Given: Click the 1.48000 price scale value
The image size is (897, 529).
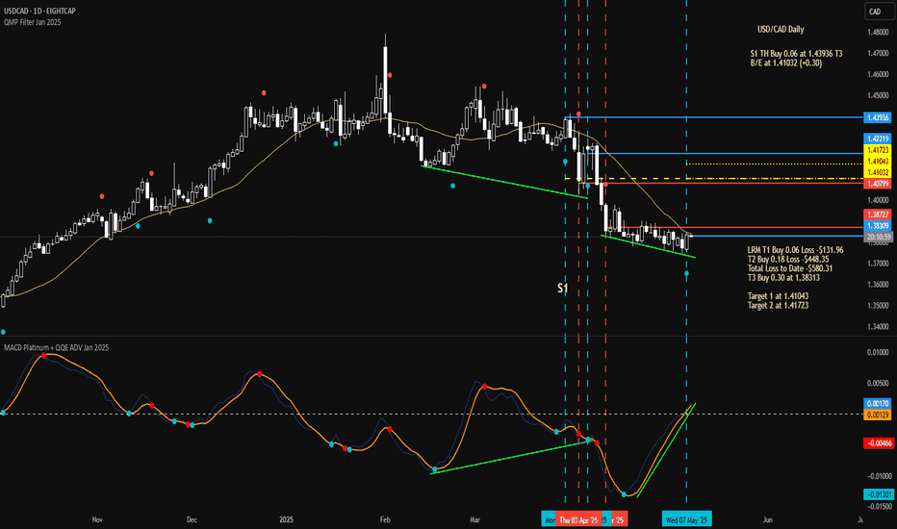Looking at the screenshot, I should coord(878,33).
